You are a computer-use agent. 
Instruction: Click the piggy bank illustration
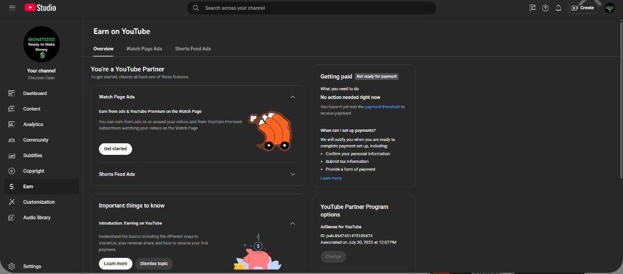tap(257, 252)
